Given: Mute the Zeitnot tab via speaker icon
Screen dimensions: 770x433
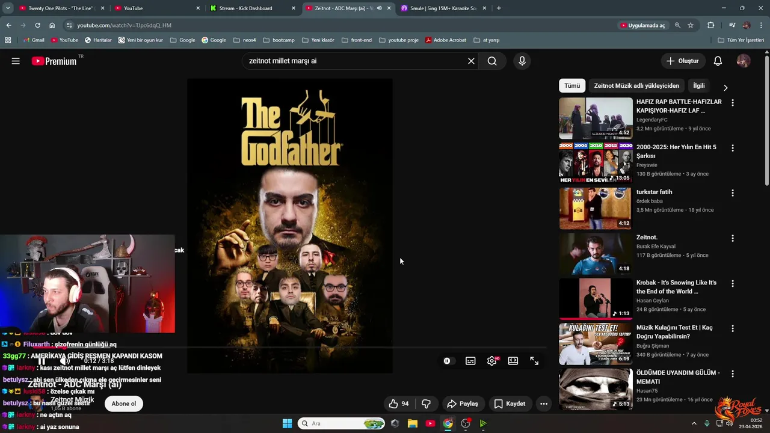Looking at the screenshot, I should (379, 8).
